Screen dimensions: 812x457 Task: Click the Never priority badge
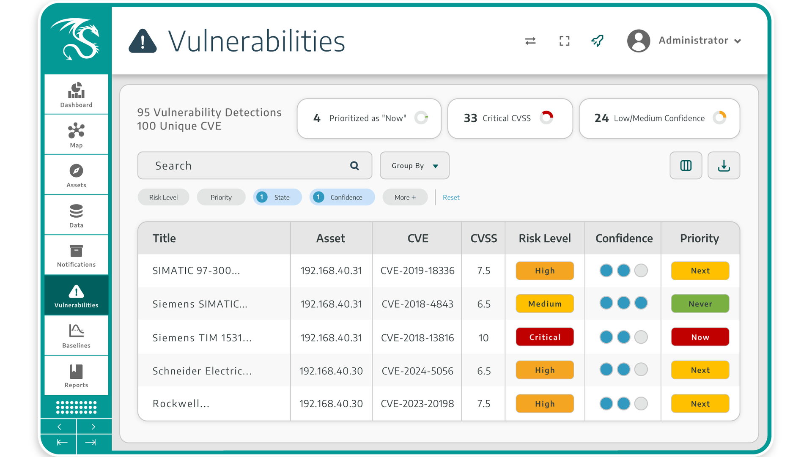tap(700, 304)
